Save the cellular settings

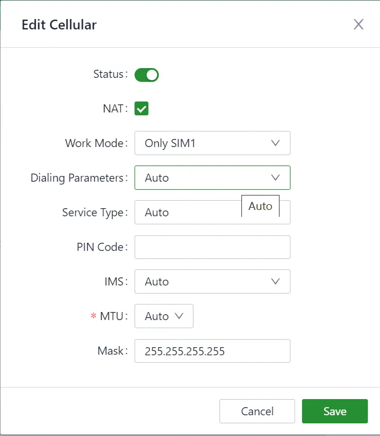tap(335, 411)
